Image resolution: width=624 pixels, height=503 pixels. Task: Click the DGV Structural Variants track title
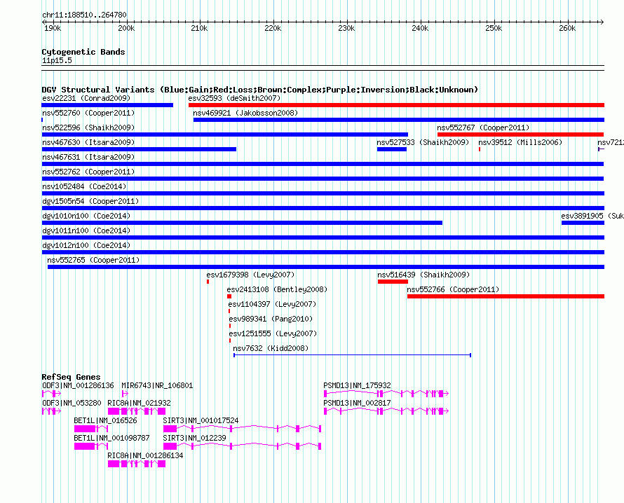(260, 90)
